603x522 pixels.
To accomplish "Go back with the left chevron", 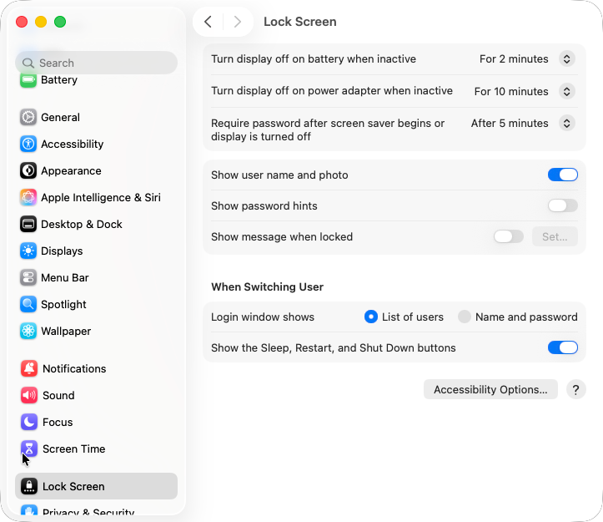I will click(208, 22).
